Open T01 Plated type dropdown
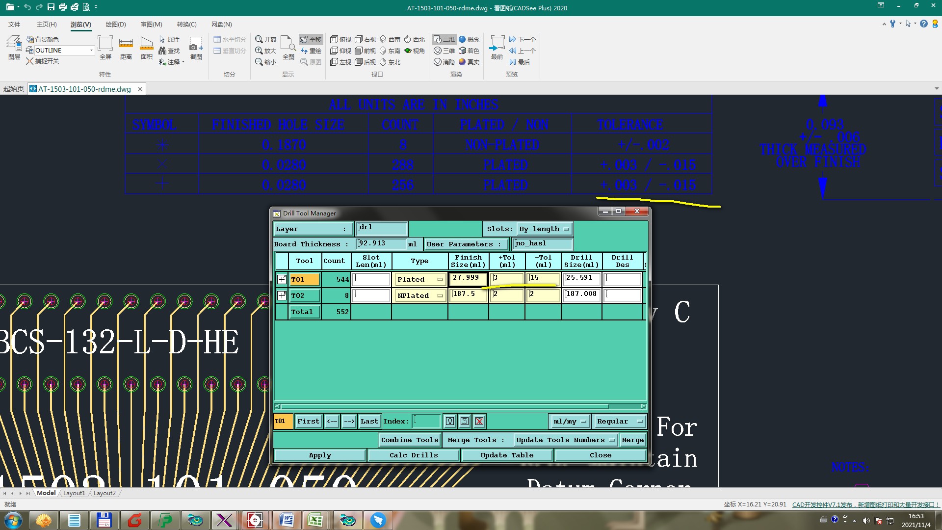The image size is (942, 530). (440, 279)
